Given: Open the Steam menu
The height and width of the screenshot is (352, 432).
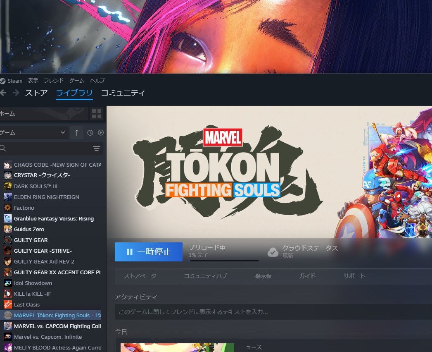Looking at the screenshot, I should [15, 81].
